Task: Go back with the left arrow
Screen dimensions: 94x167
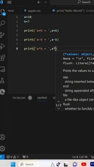Action: (x=39, y=2)
